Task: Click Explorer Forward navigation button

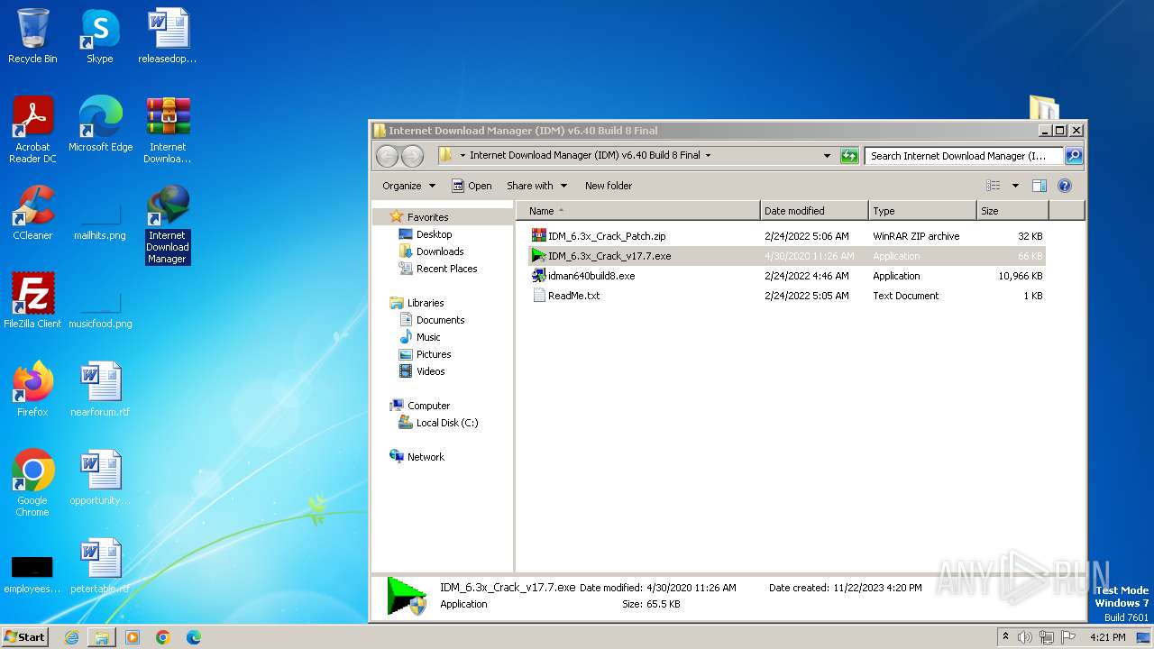Action: pyautogui.click(x=412, y=156)
